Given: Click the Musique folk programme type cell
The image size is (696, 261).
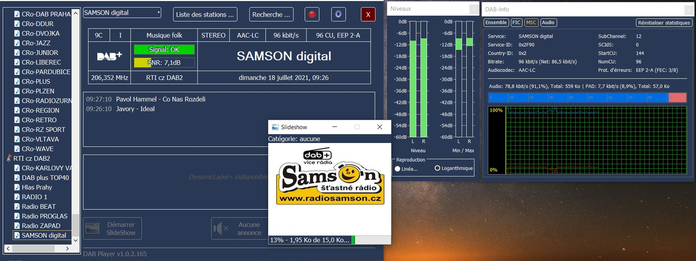Looking at the screenshot, I should (164, 35).
